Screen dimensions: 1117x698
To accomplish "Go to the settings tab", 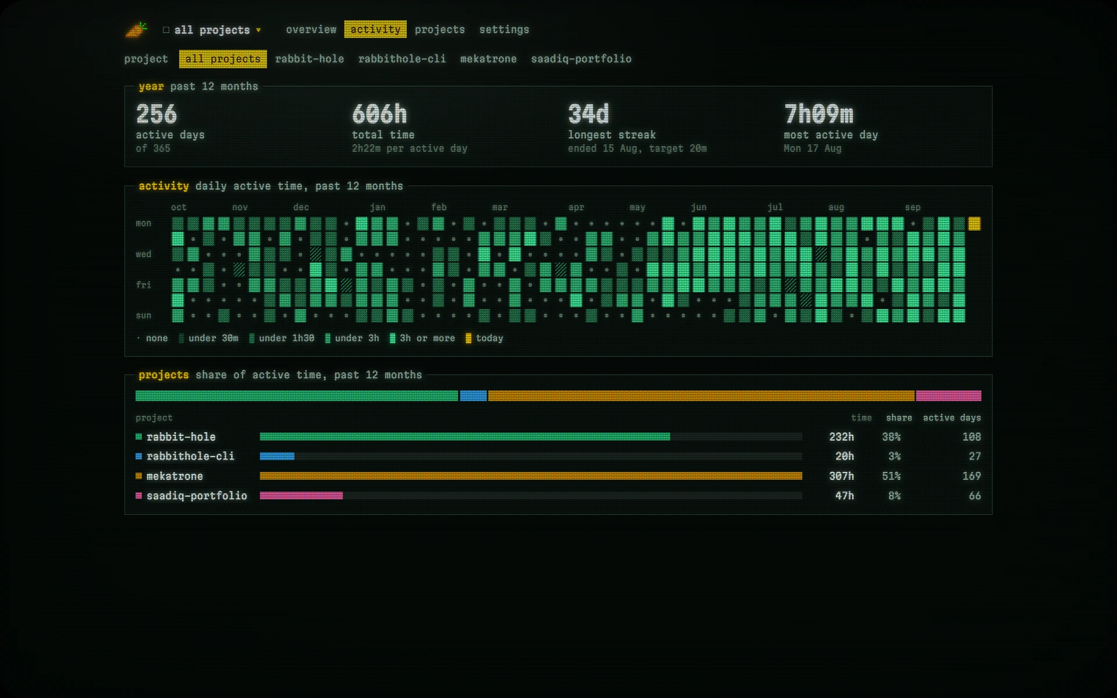I will (504, 30).
